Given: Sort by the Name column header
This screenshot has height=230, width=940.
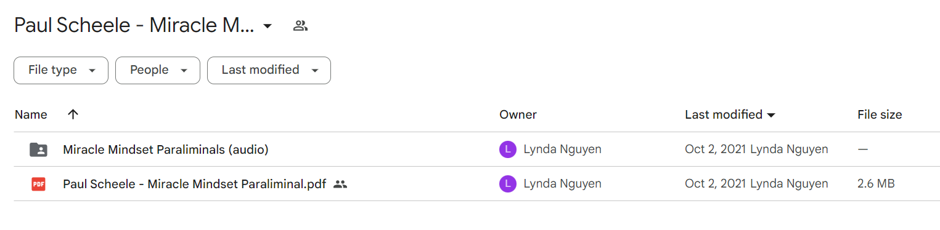Looking at the screenshot, I should pyautogui.click(x=31, y=114).
